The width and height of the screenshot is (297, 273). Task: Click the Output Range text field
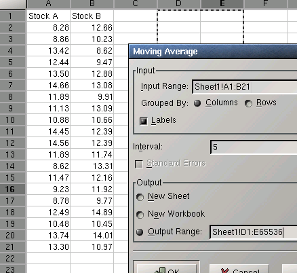pyautogui.click(x=254, y=232)
